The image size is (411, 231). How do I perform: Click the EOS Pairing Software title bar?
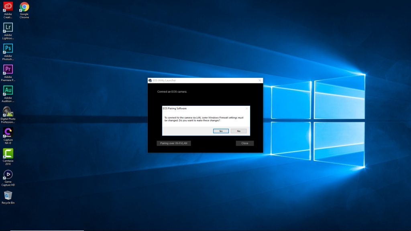(x=201, y=108)
